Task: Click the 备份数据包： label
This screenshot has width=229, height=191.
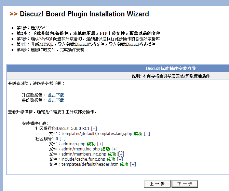Action: 33,100
